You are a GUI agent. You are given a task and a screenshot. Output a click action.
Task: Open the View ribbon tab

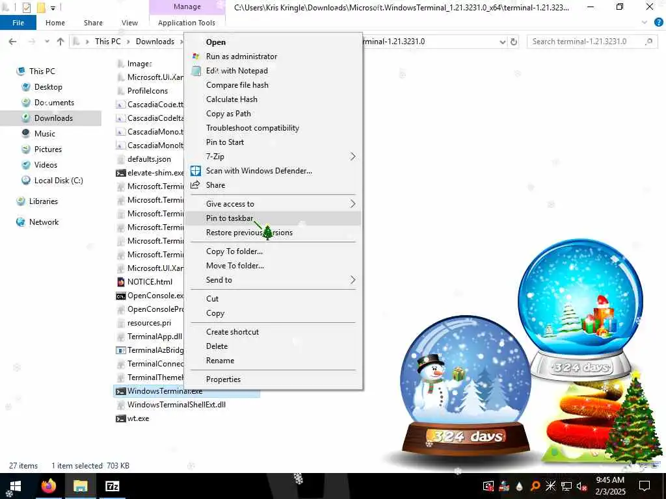click(129, 23)
